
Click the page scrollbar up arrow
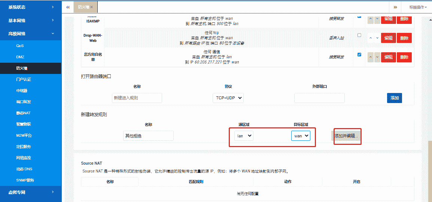tap(430, 20)
